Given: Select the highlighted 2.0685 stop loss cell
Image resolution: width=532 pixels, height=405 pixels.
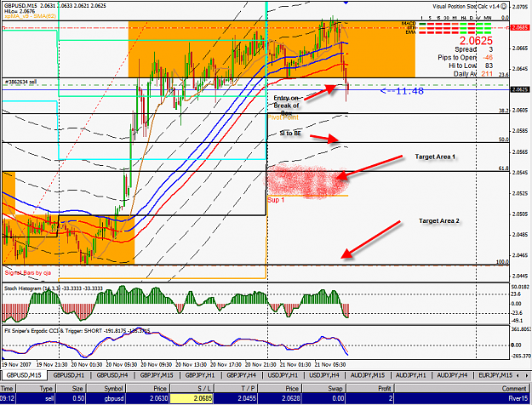Looking at the screenshot, I should point(192,398).
